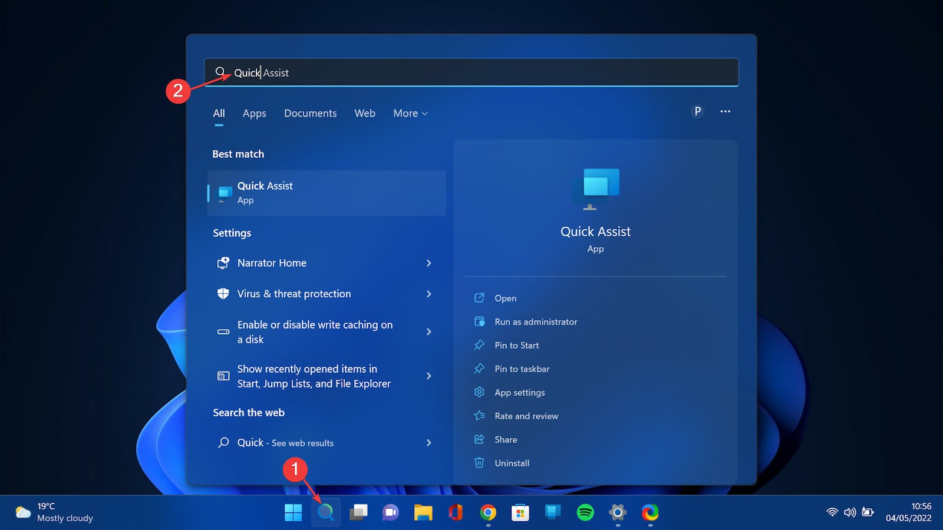
Task: Open Google Chrome from the taskbar
Action: [x=488, y=512]
